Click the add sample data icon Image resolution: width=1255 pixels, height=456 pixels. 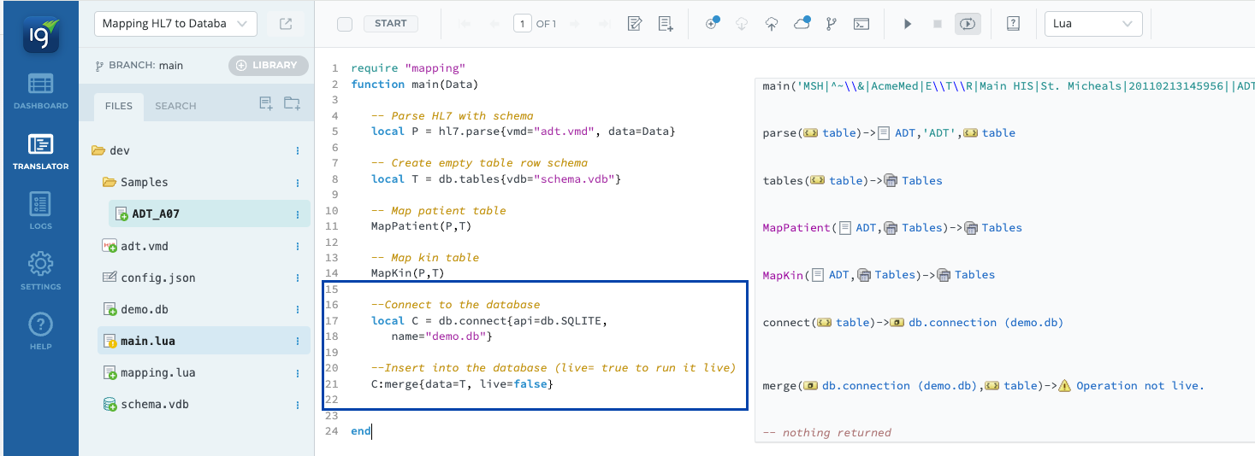pyautogui.click(x=666, y=24)
